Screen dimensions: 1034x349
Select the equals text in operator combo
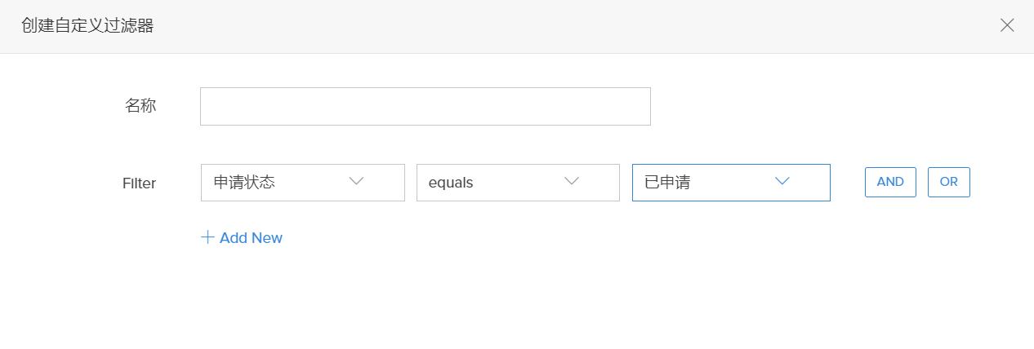[451, 183]
